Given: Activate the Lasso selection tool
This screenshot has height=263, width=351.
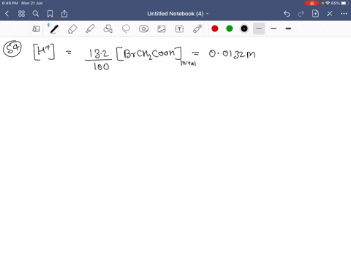Looking at the screenshot, I should point(126,28).
